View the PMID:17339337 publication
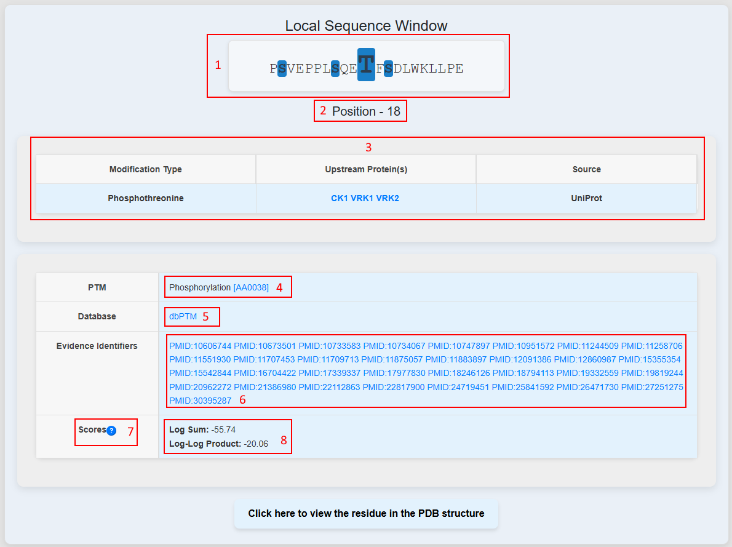 pyautogui.click(x=328, y=373)
